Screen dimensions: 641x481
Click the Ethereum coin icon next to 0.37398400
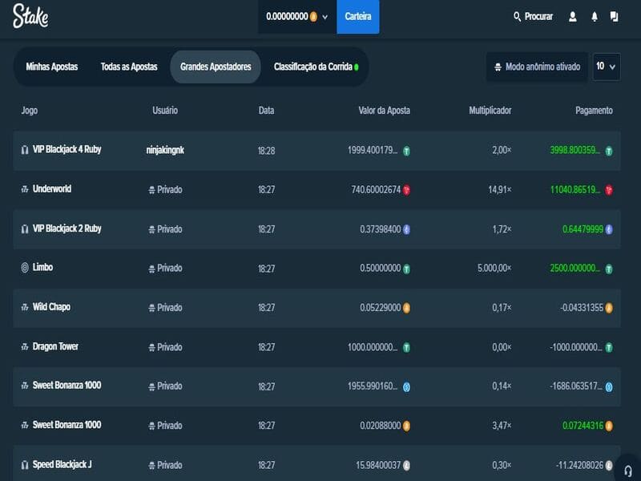coord(406,229)
